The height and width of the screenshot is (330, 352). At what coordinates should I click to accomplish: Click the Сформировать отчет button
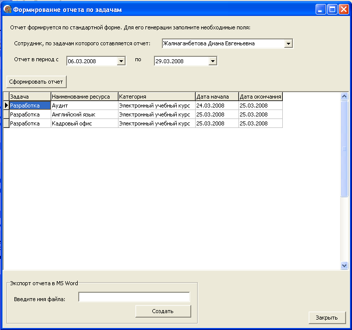[x=36, y=82]
